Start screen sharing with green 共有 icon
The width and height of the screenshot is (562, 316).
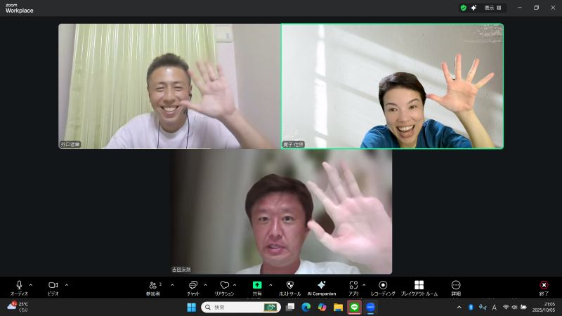257,285
